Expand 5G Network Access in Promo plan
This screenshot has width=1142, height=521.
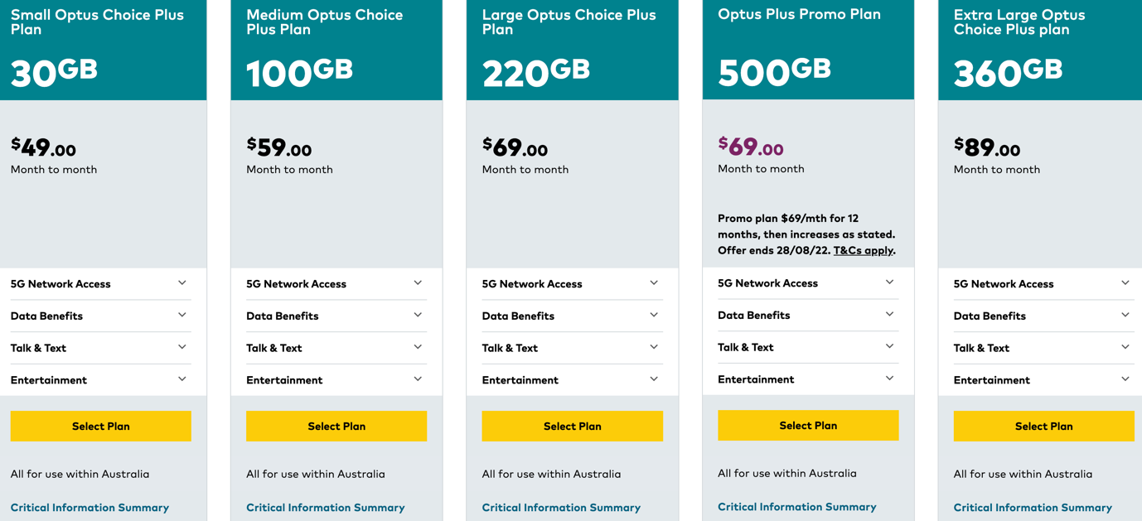(807, 283)
